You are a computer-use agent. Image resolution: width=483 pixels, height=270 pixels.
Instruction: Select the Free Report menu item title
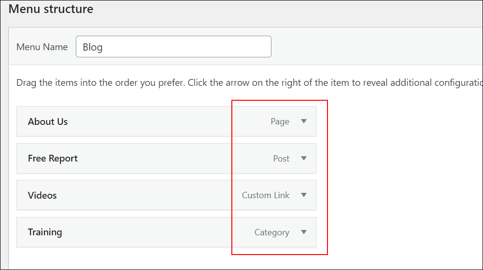click(x=53, y=158)
